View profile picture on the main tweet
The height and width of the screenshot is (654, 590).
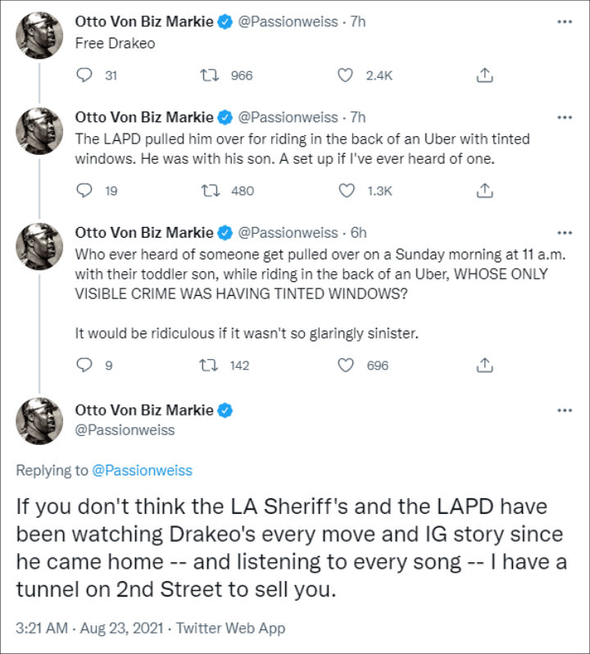tap(39, 420)
